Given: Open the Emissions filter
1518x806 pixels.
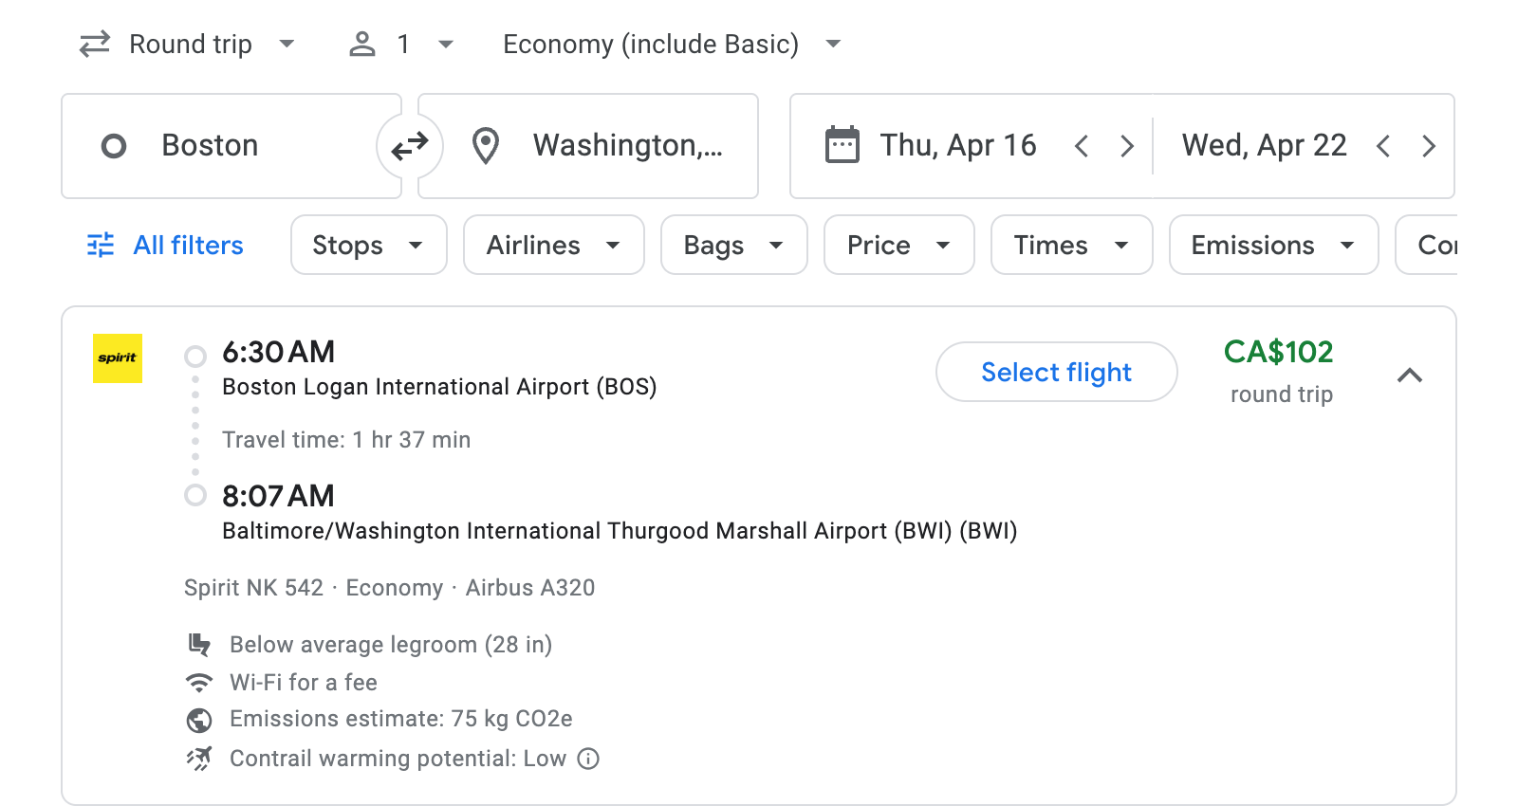Looking at the screenshot, I should pyautogui.click(x=1272, y=245).
